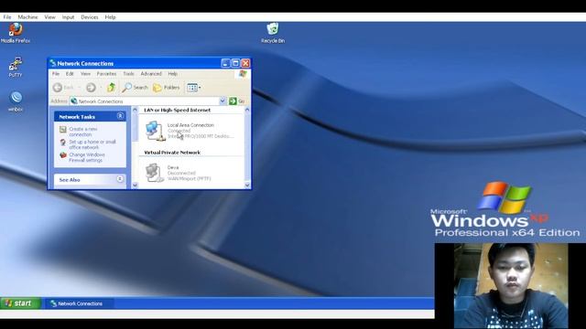Open the Search toolbar button
Viewport: 586px width, 329px height.
pos(135,88)
